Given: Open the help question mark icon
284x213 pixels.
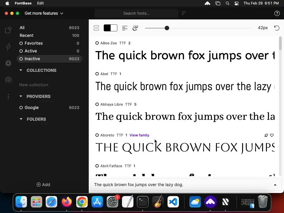Looking at the screenshot, I should (x=277, y=13).
